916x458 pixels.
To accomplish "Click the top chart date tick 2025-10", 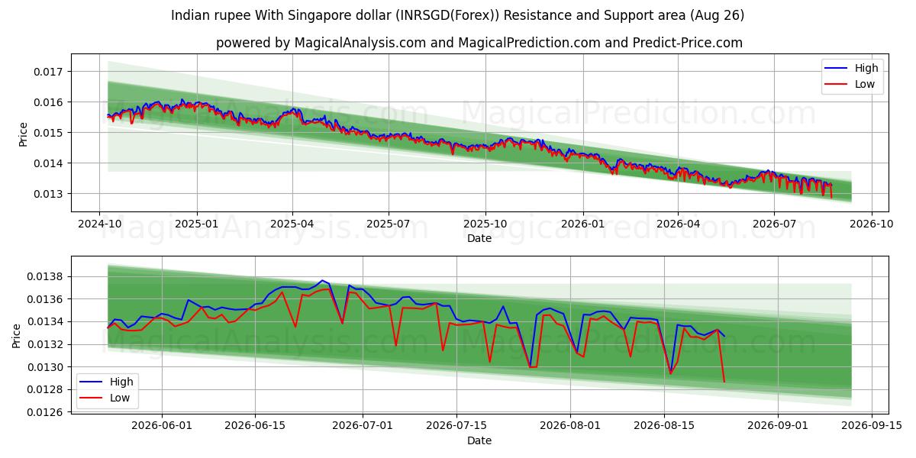I will pyautogui.click(x=486, y=224).
